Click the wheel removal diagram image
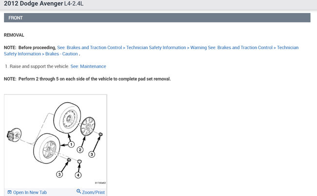Viewport: 317px width, 196px height. (x=56, y=141)
